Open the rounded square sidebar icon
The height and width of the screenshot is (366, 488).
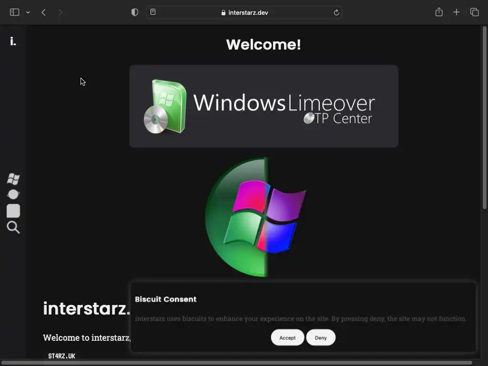13,211
